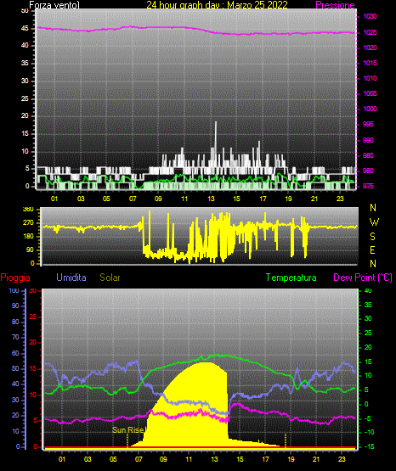Viewport: 396px width, 471px height.
Task: Click hour 13 on the wind chart axis
Action: [211, 199]
